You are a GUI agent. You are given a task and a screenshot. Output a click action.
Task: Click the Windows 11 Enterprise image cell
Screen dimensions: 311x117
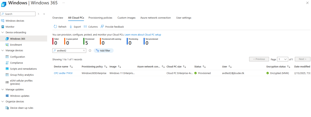122,73
